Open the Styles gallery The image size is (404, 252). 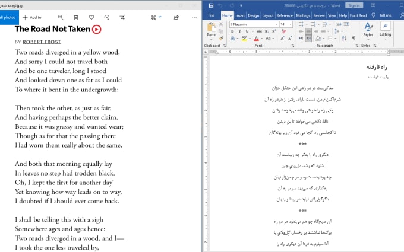(x=368, y=30)
